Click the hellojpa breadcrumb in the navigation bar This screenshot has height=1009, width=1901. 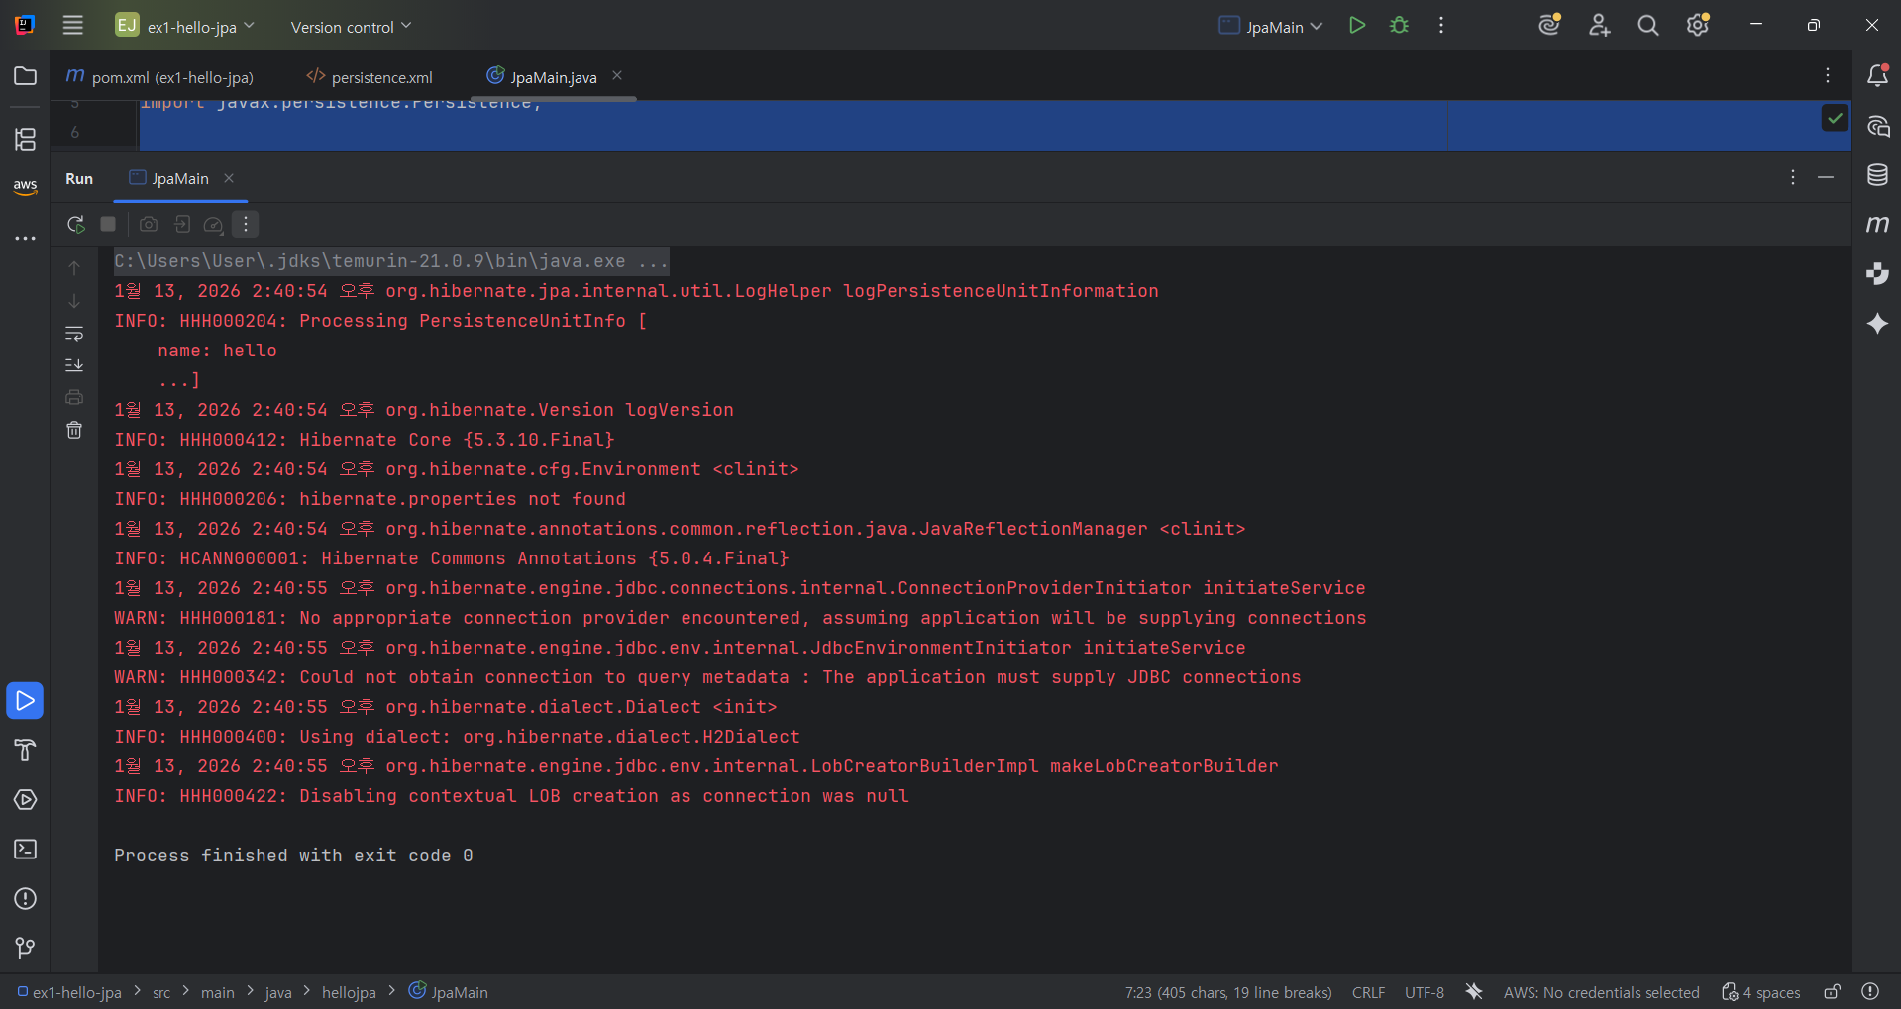coord(349,992)
